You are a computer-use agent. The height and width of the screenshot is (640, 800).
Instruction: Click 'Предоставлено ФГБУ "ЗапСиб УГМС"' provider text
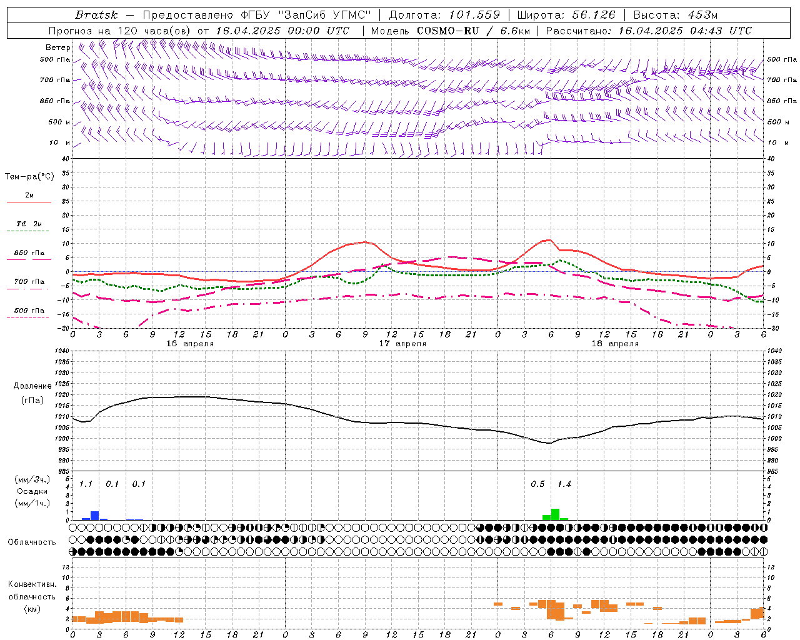257,15
